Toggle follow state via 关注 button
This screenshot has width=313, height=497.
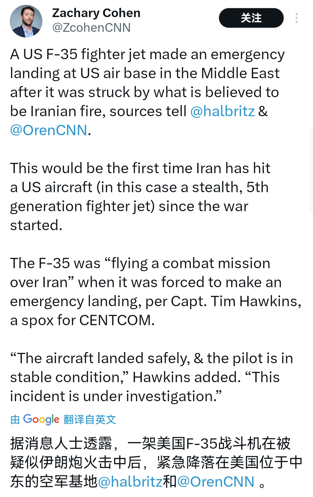[251, 18]
